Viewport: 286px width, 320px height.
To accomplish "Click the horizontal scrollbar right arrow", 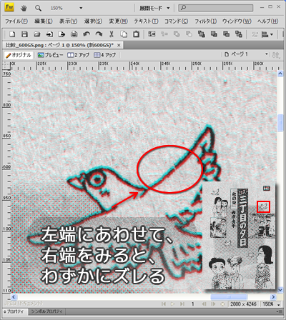I will [273, 297].
